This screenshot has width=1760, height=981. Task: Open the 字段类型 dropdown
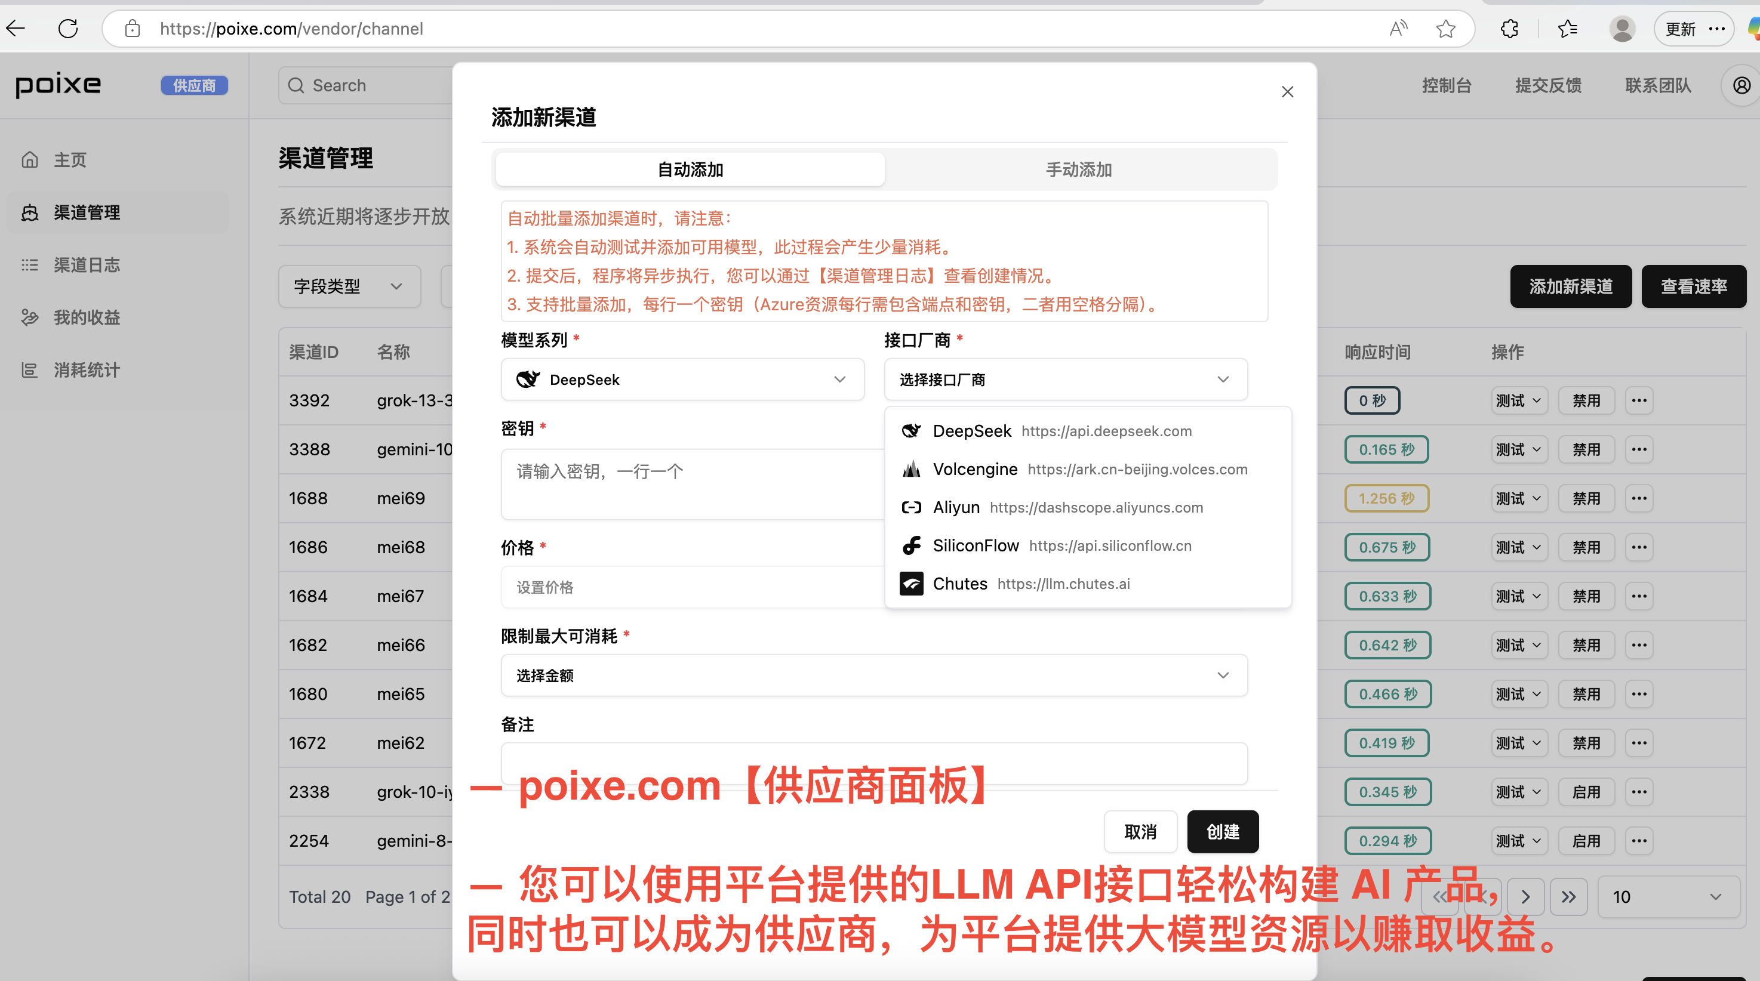(x=349, y=286)
